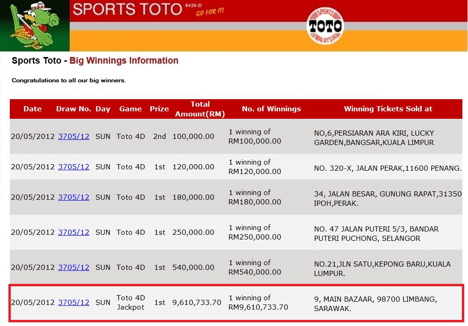Click the Big Winnings Information heading

(124, 60)
